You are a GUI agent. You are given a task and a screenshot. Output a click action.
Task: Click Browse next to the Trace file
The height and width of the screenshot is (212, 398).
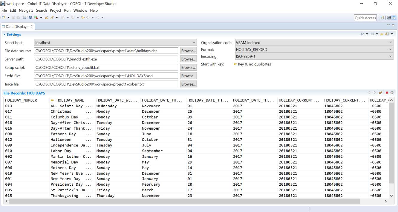point(188,84)
